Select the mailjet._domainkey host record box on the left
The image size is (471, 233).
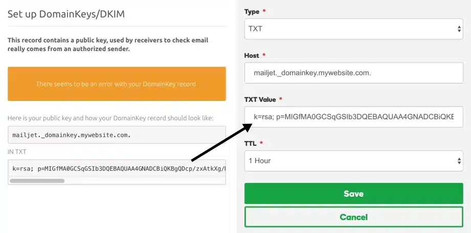point(117,135)
